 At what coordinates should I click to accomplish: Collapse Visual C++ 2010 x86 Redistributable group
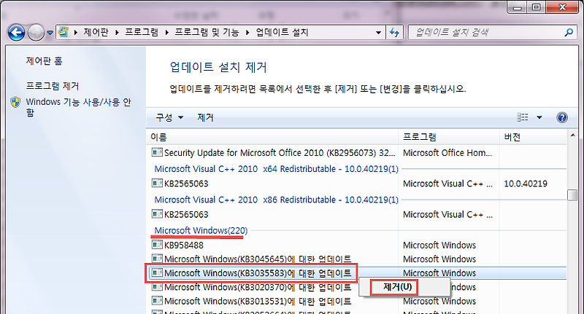[276, 200]
